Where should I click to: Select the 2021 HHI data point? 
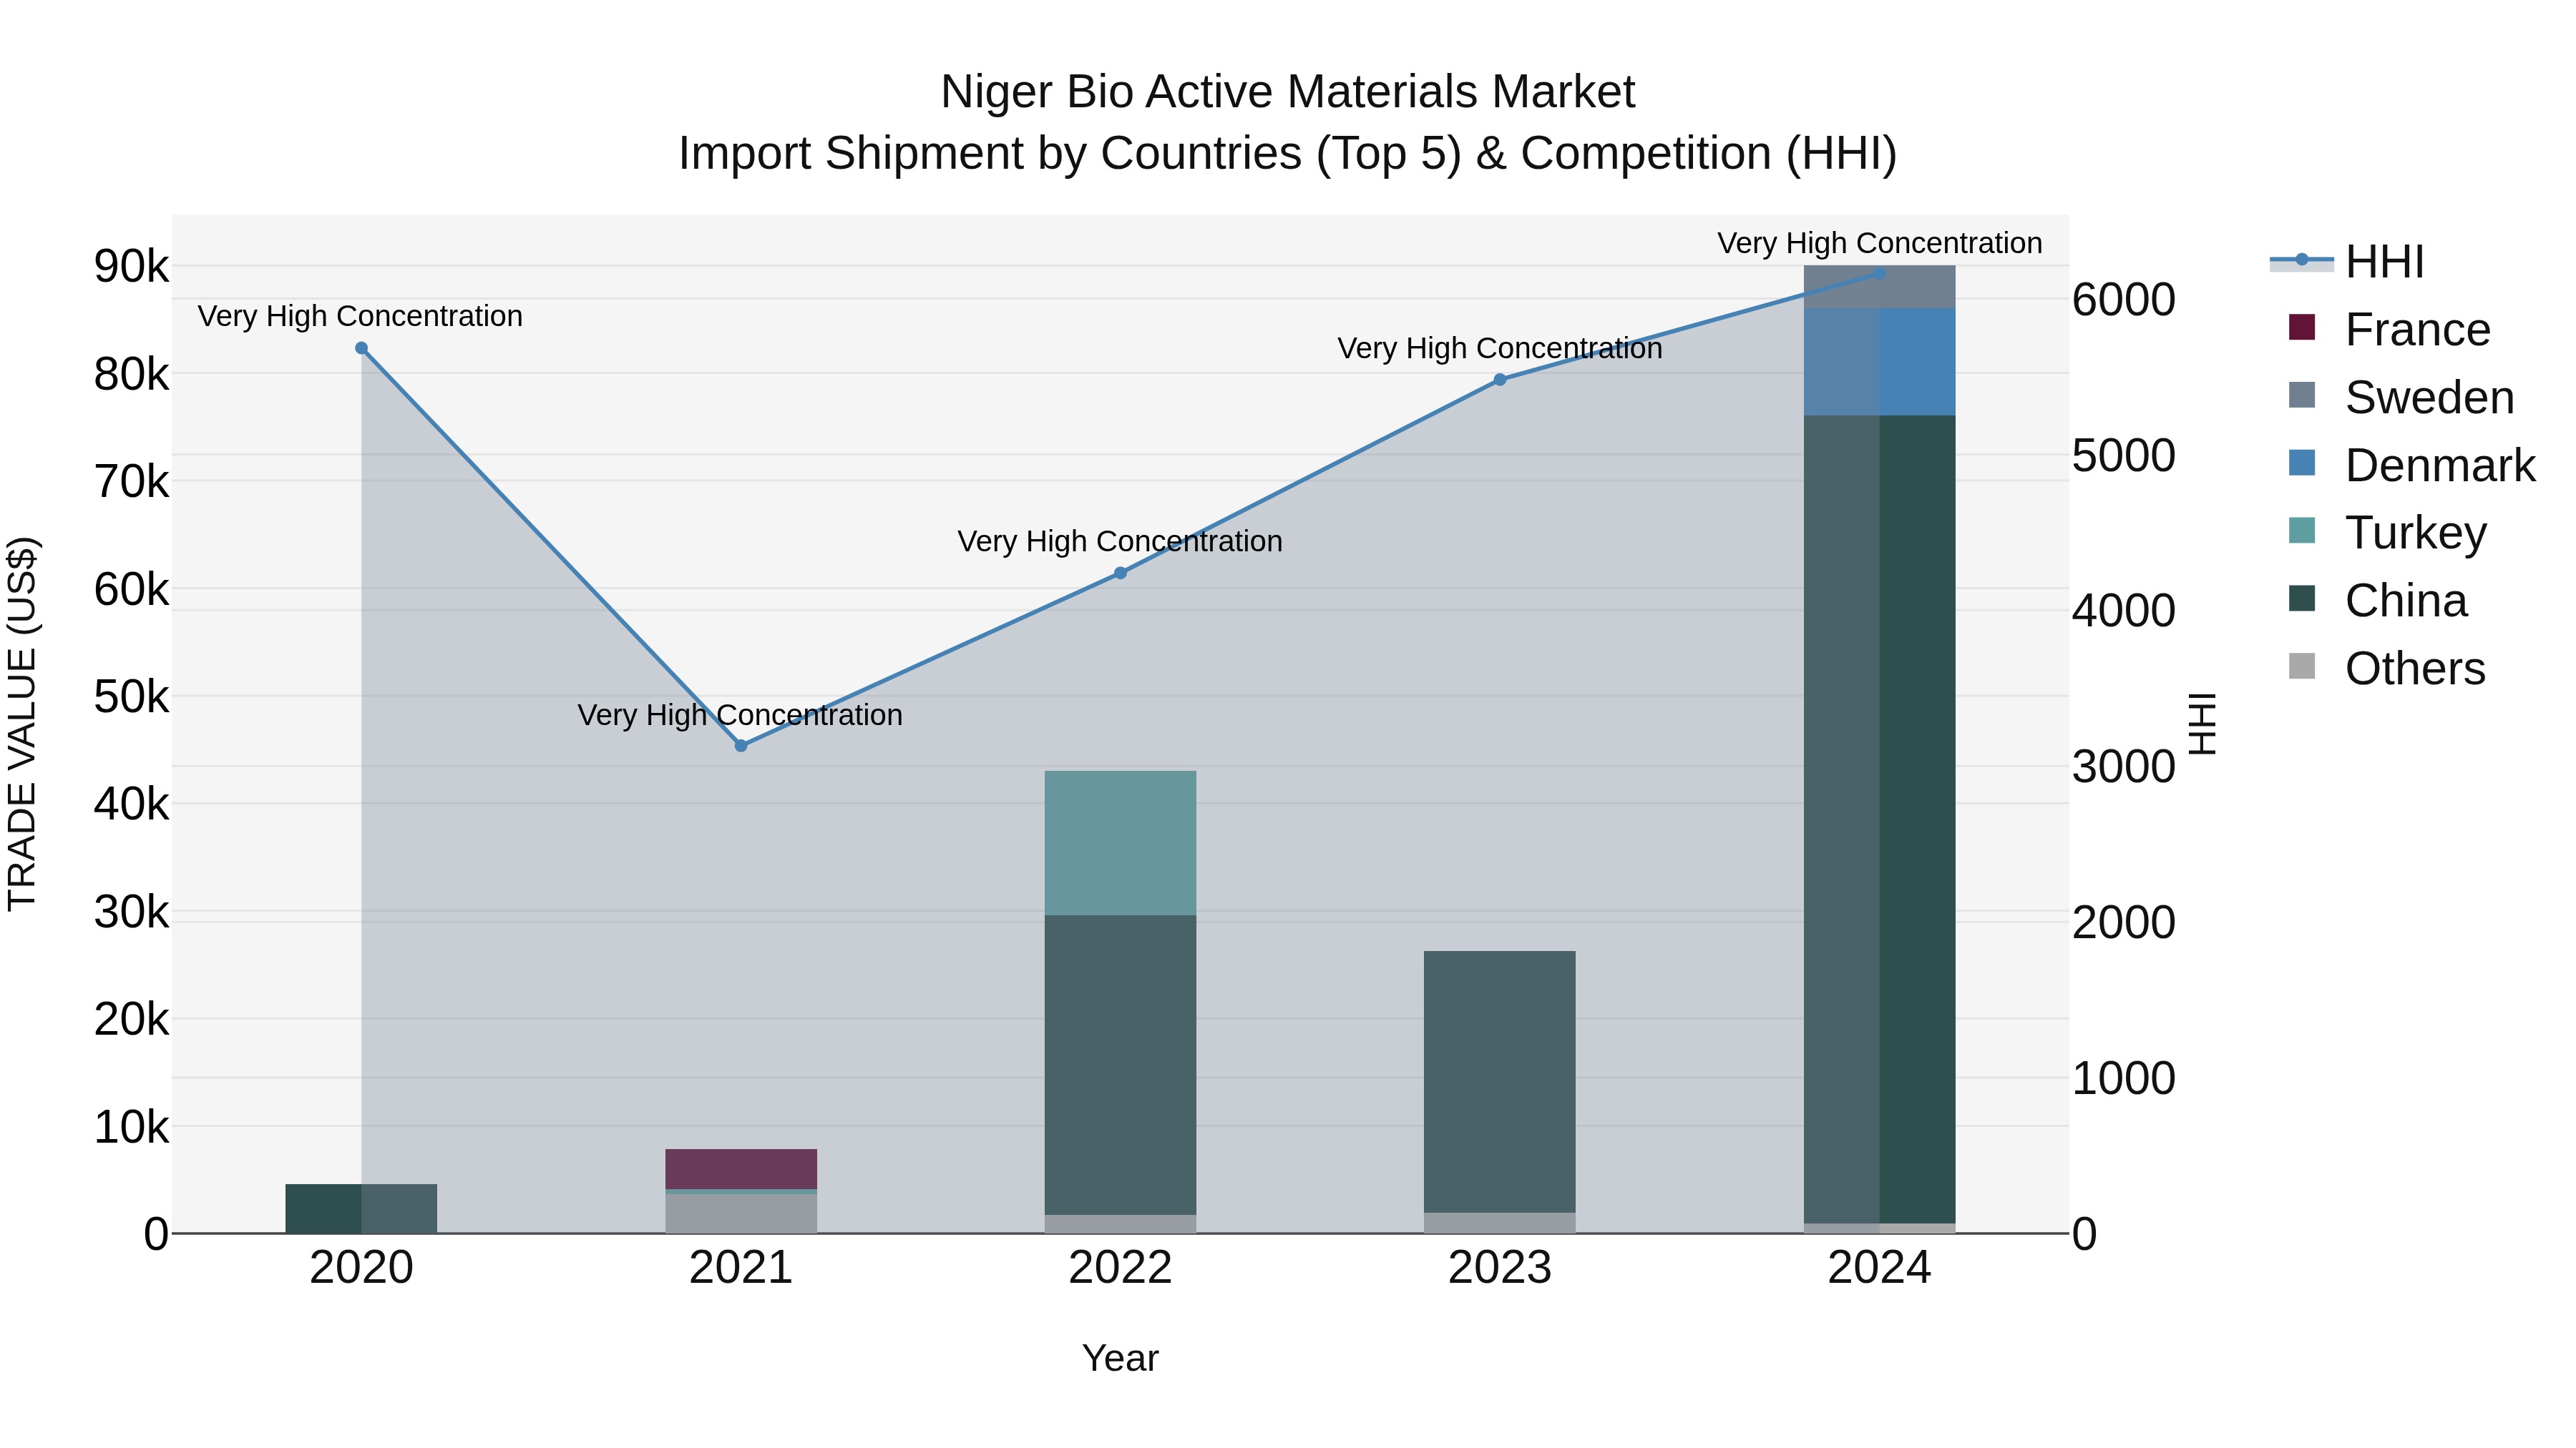tap(741, 746)
